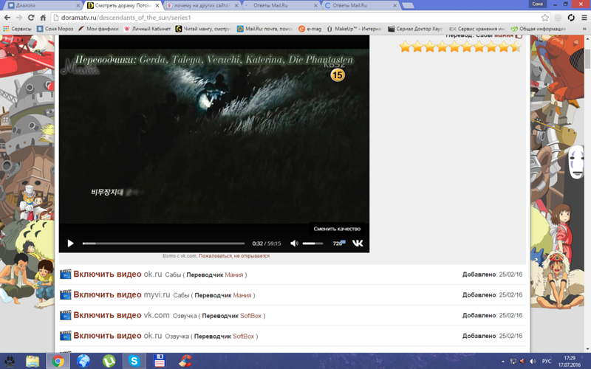The width and height of the screenshot is (591, 369).
Task: Switch to the Смотреть дораму tab
Action: click(122, 5)
